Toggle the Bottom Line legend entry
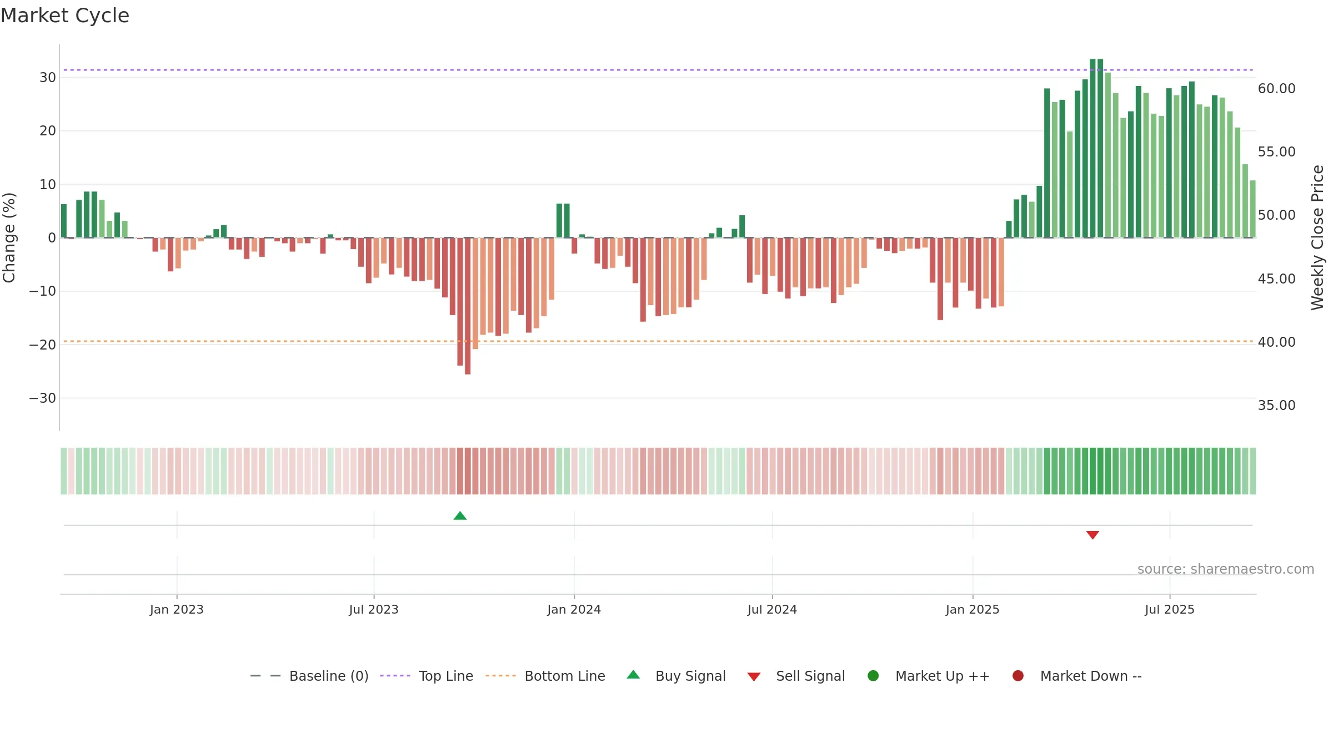 coord(545,676)
